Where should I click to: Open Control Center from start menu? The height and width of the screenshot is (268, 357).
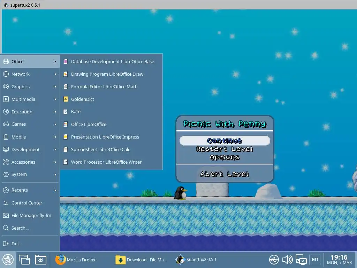point(30,203)
